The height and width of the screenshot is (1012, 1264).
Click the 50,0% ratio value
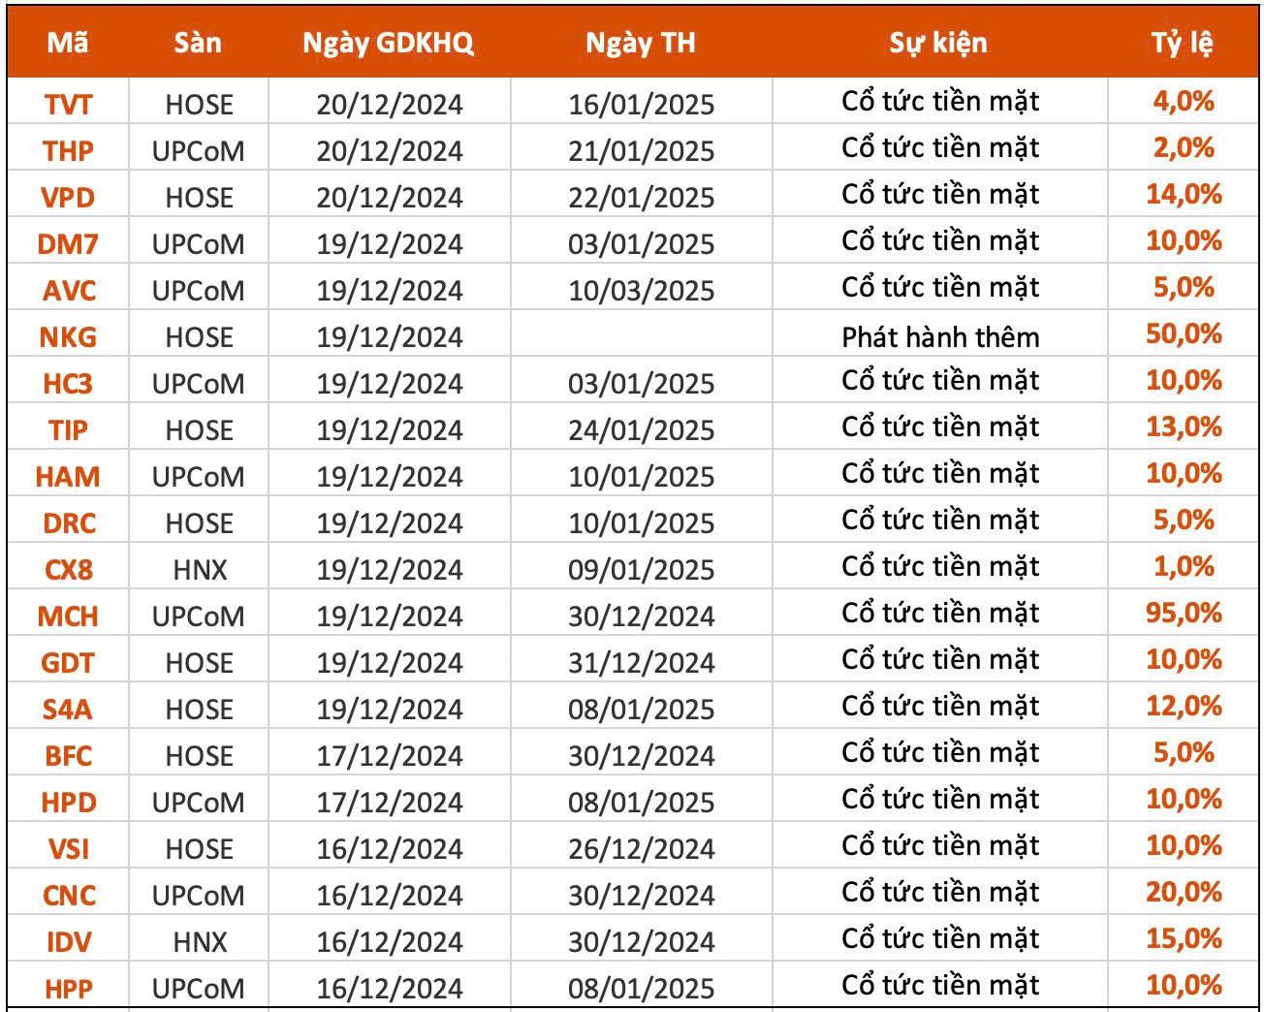coord(1184,334)
